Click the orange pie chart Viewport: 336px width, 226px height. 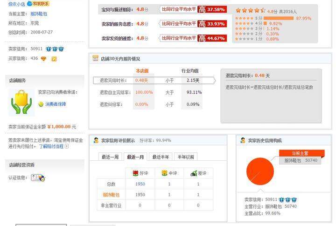tap(260, 171)
